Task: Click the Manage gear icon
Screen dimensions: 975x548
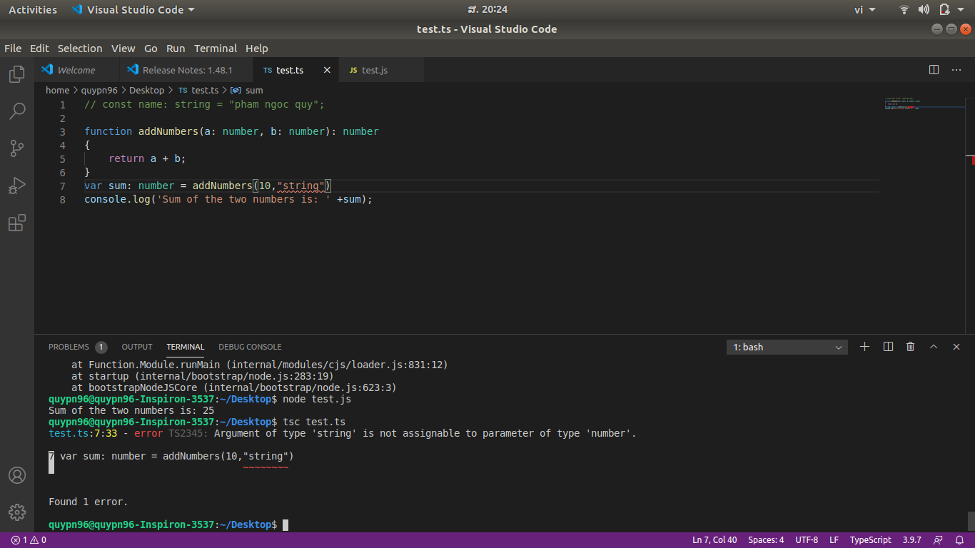Action: click(17, 512)
